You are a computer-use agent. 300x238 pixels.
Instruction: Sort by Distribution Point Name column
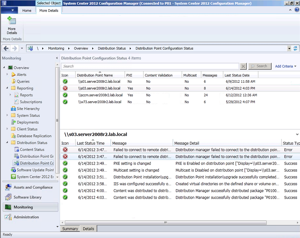100,75
